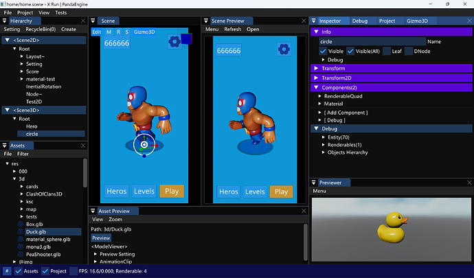Click the transform gizmo center on circle
Image resolution: width=474 pixels, height=278 pixels.
click(144, 145)
